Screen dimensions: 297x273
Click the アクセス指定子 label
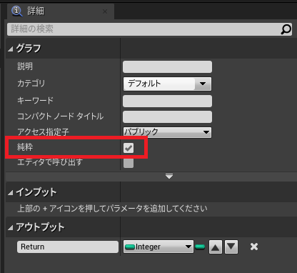43,131
